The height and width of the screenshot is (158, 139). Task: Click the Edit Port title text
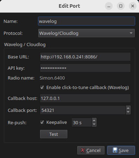(69, 6)
